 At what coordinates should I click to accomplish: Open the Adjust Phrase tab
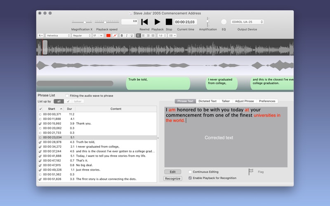[x=244, y=101]
